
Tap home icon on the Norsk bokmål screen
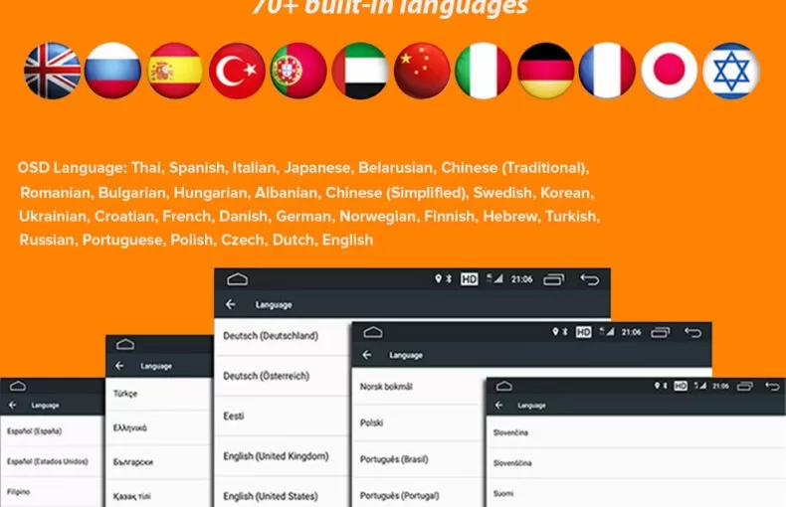pyautogui.click(x=373, y=332)
